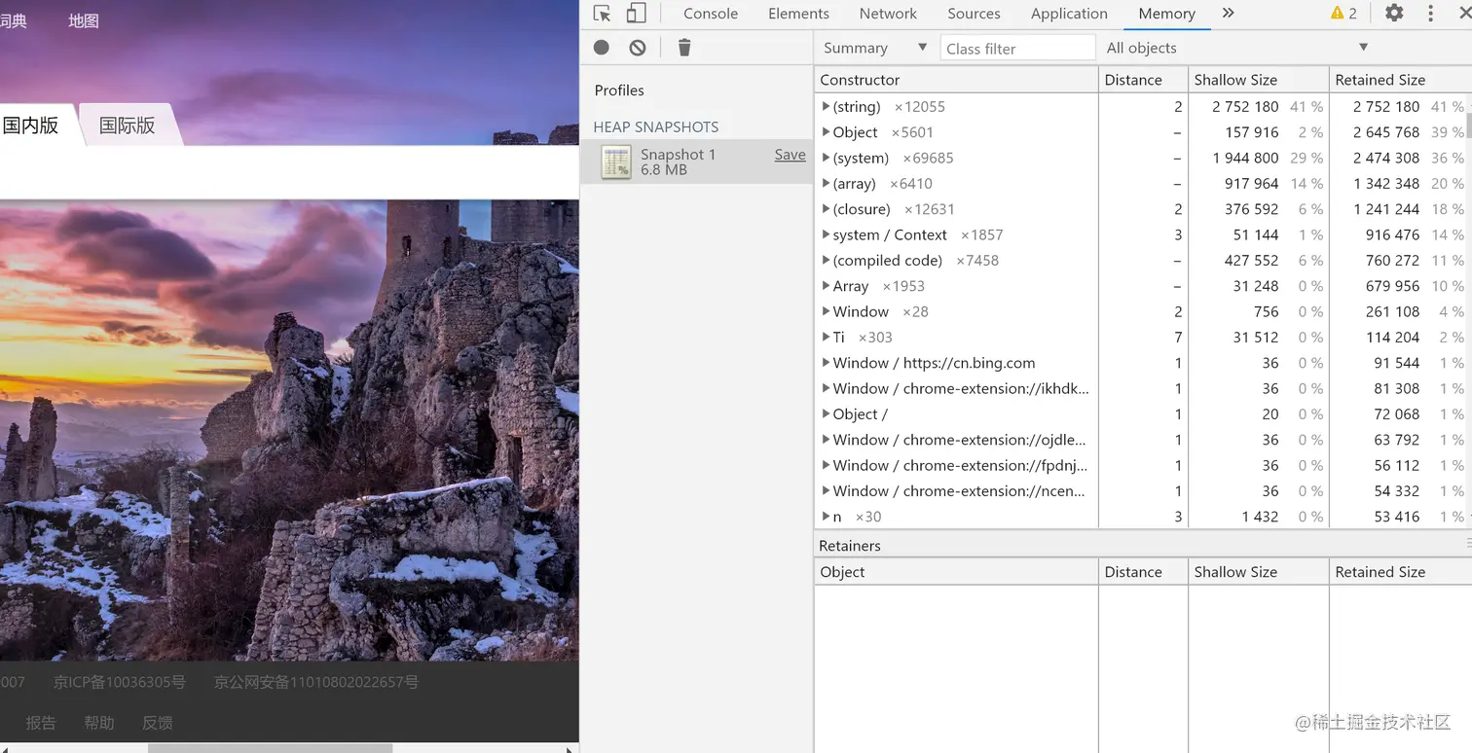This screenshot has width=1472, height=753.
Task: Focus the Class filter input
Action: pyautogui.click(x=1017, y=48)
